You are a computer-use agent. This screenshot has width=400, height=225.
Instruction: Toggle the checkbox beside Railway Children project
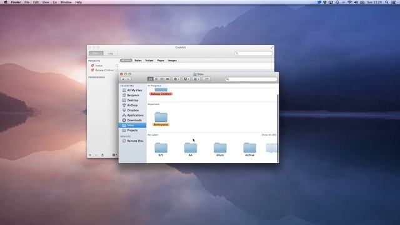pos(117,70)
